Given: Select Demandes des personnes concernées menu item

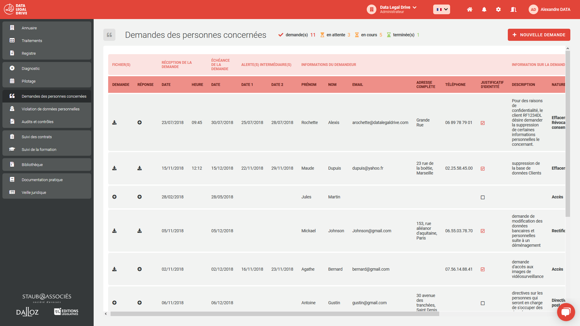Looking at the screenshot, I should (x=47, y=96).
